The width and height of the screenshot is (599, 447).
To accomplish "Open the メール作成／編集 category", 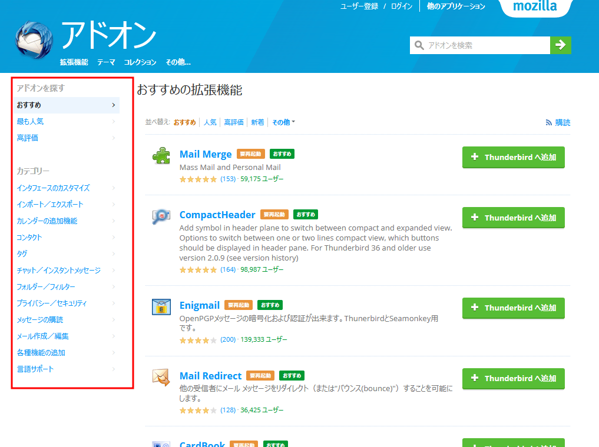I will tap(43, 336).
